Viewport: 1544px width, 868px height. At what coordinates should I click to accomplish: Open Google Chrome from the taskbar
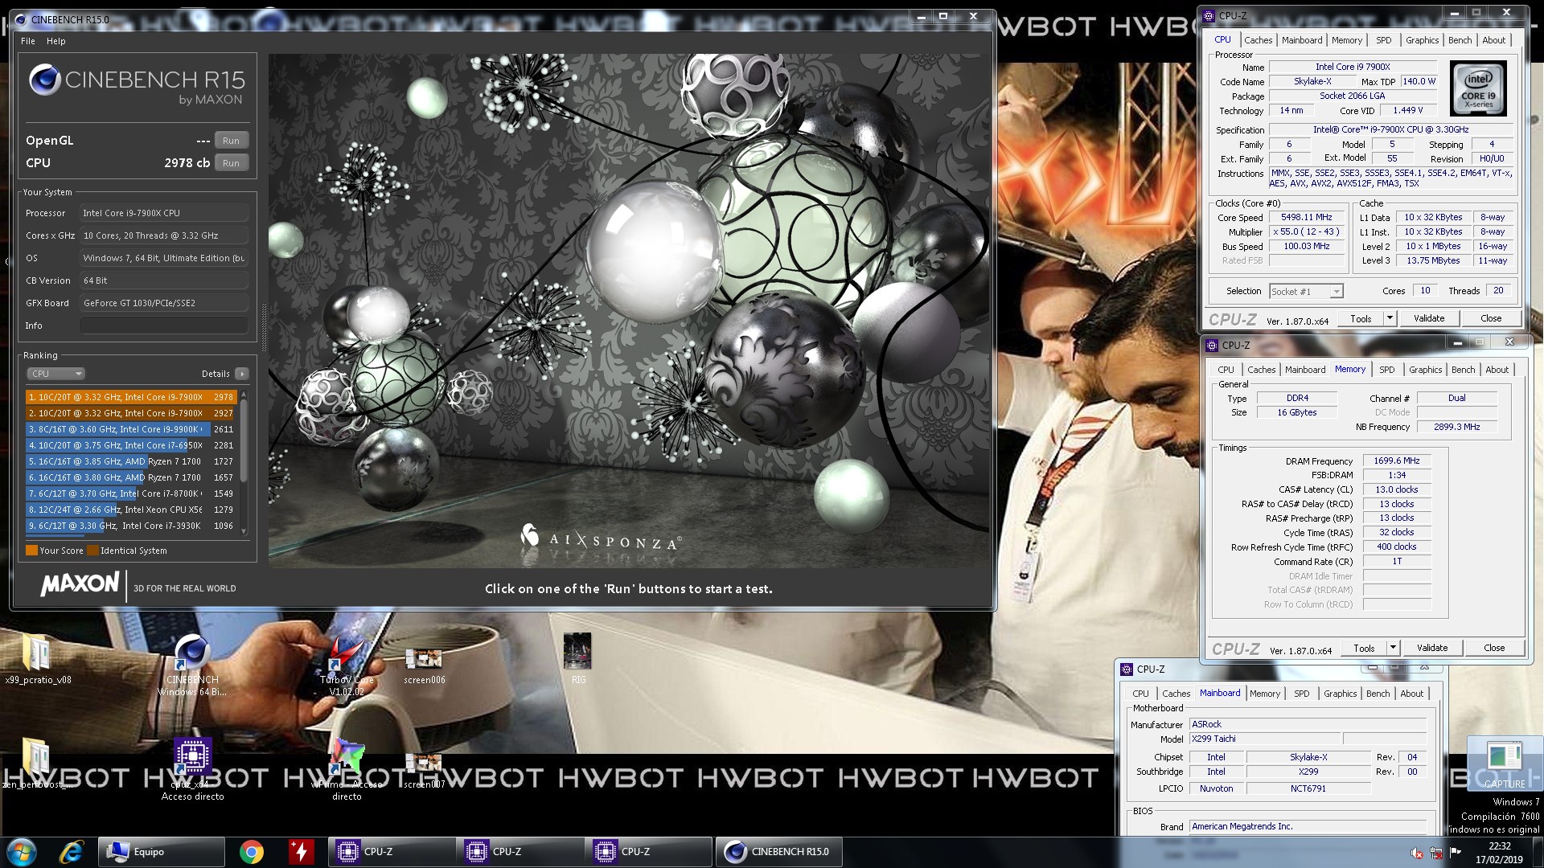pyautogui.click(x=252, y=852)
